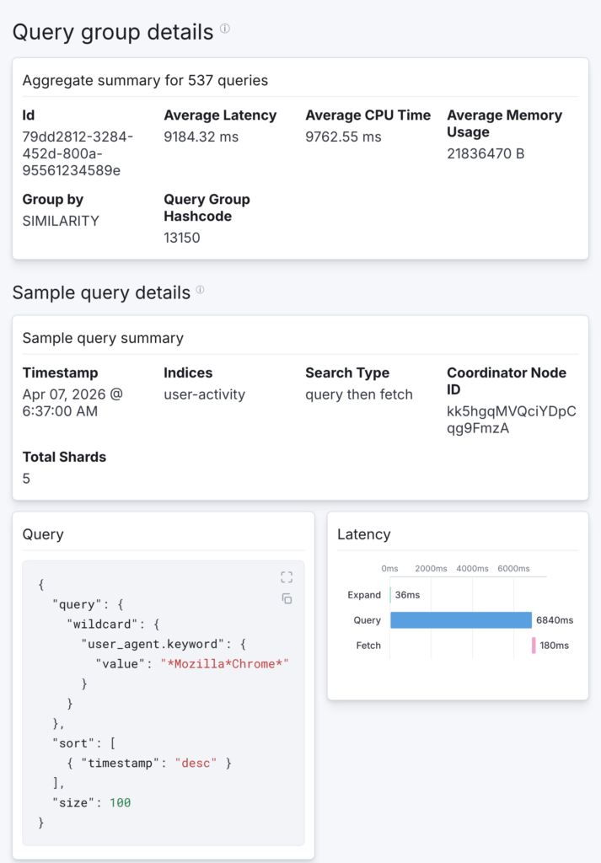
Task: Select the Id value 79dd2812-3284-452d-800a-95561234589e
Action: tap(78, 153)
